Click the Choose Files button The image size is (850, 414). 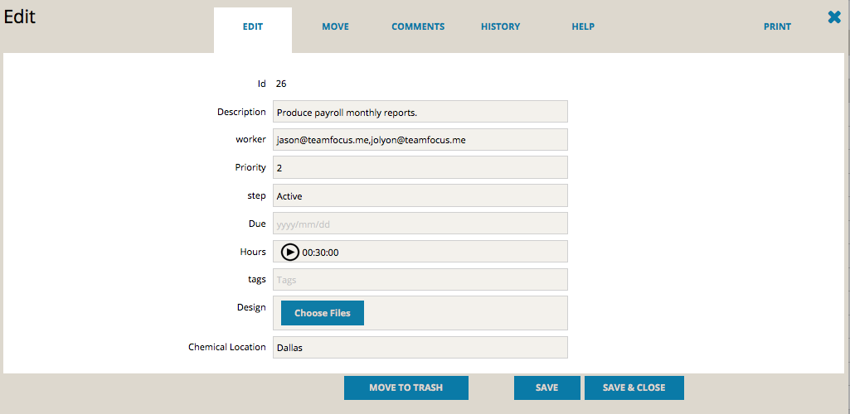(323, 313)
